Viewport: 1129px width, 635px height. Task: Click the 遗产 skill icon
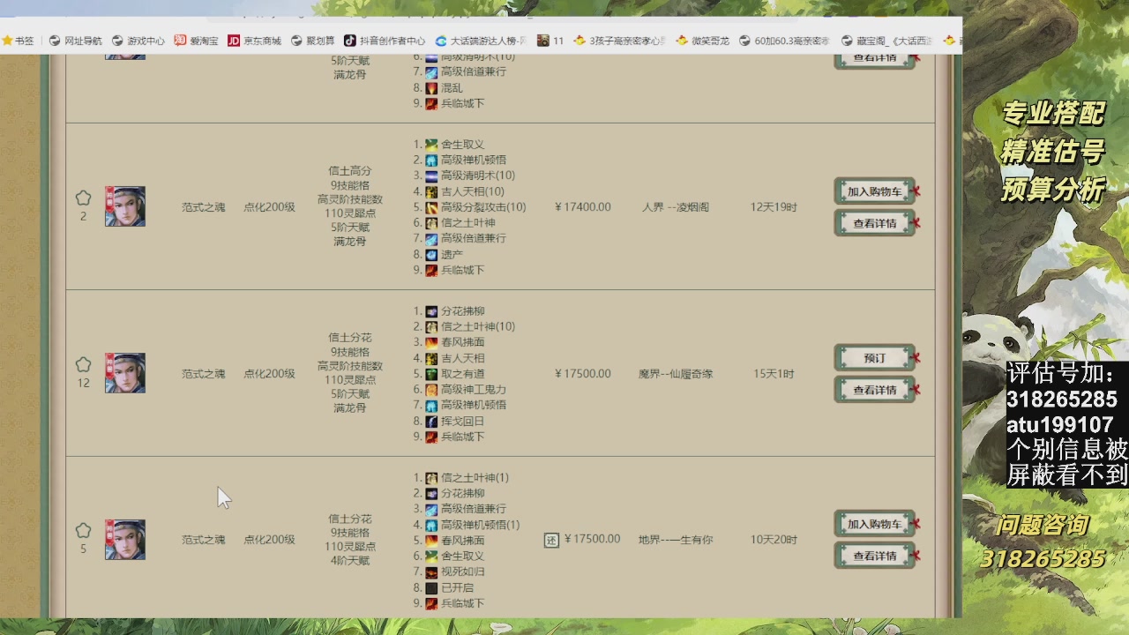tap(431, 255)
